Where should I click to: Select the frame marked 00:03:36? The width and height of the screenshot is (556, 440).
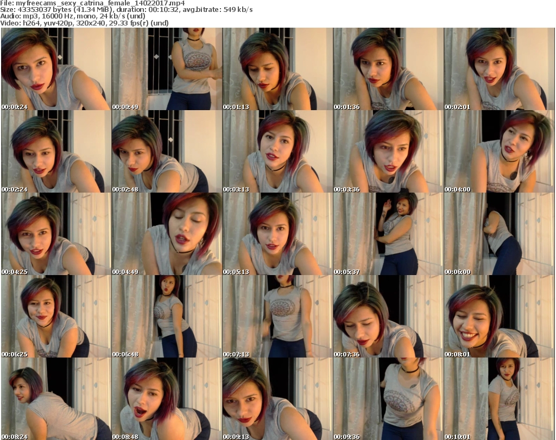click(388, 151)
